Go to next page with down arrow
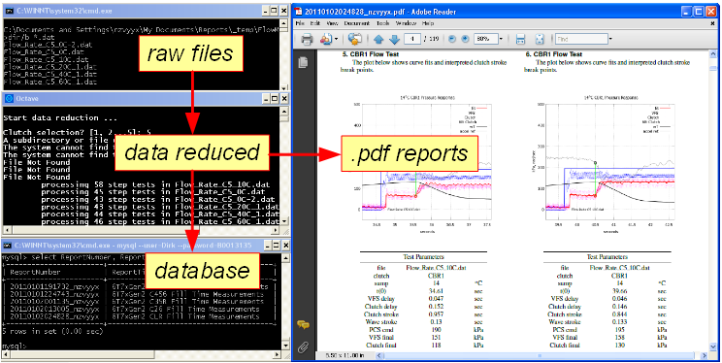The image size is (722, 363). 393,39
